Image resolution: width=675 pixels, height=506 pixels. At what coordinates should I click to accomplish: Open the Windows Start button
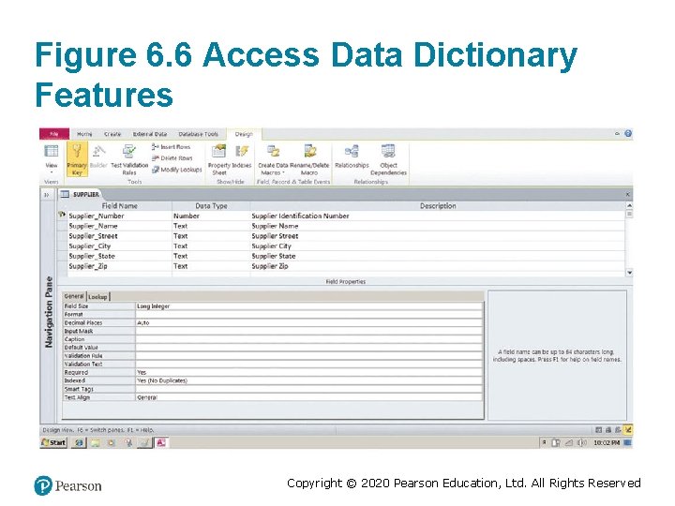coord(53,442)
